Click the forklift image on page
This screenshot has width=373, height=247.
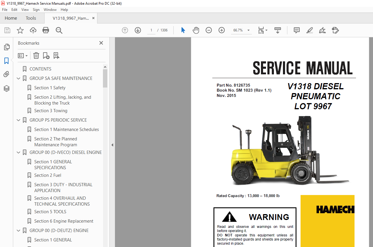(290, 150)
